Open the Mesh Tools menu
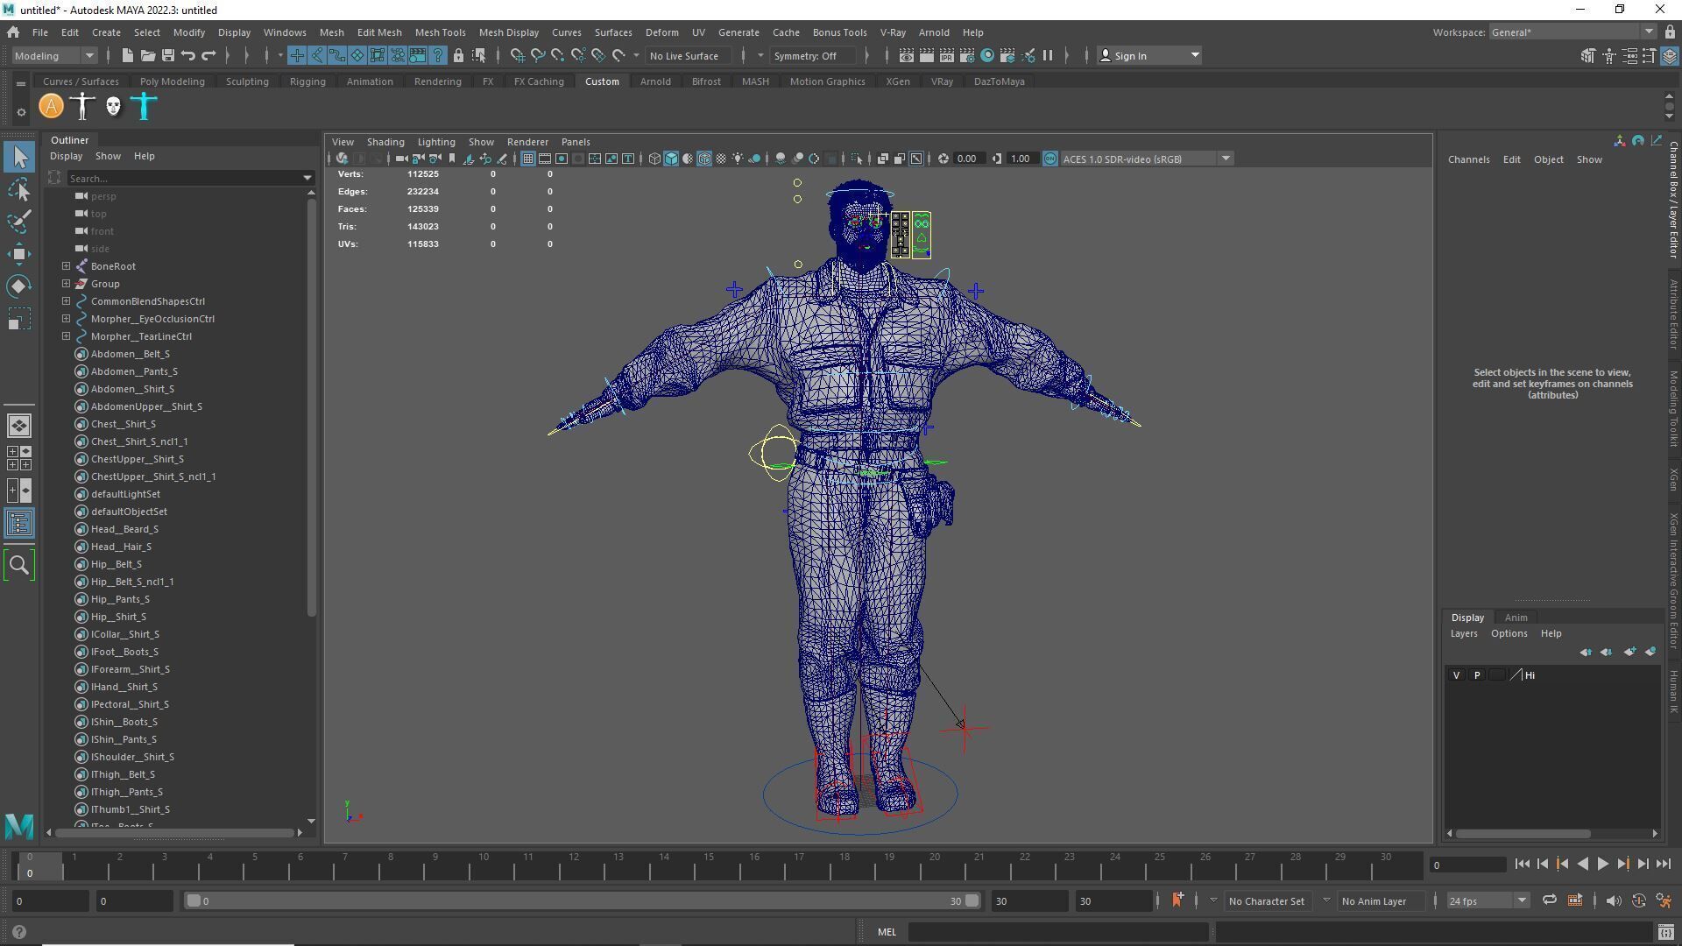1682x946 pixels. click(x=440, y=32)
